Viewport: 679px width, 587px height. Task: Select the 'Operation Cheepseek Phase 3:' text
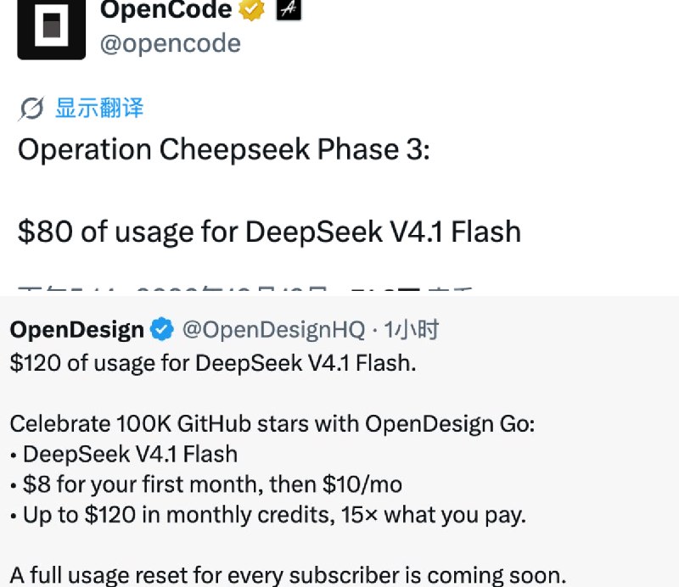point(224,150)
